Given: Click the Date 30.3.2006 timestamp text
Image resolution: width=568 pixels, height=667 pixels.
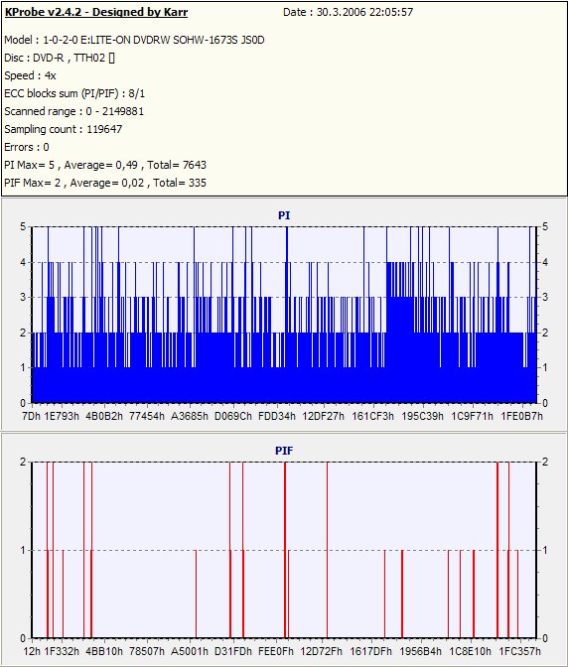Looking at the screenshot, I should (348, 12).
